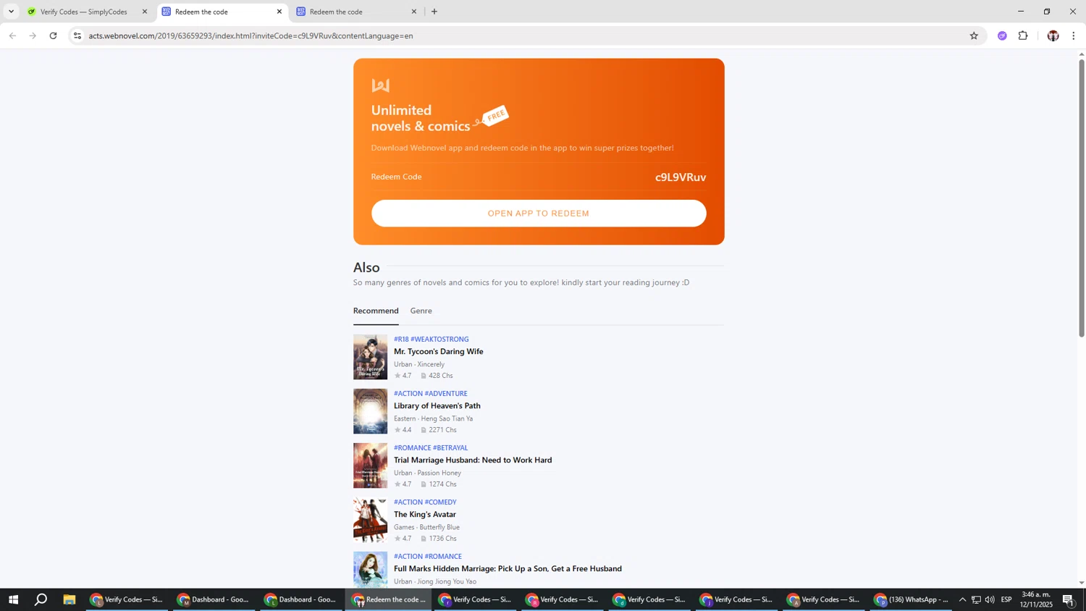Click the browser Forward arrow
The height and width of the screenshot is (611, 1086).
(33, 35)
